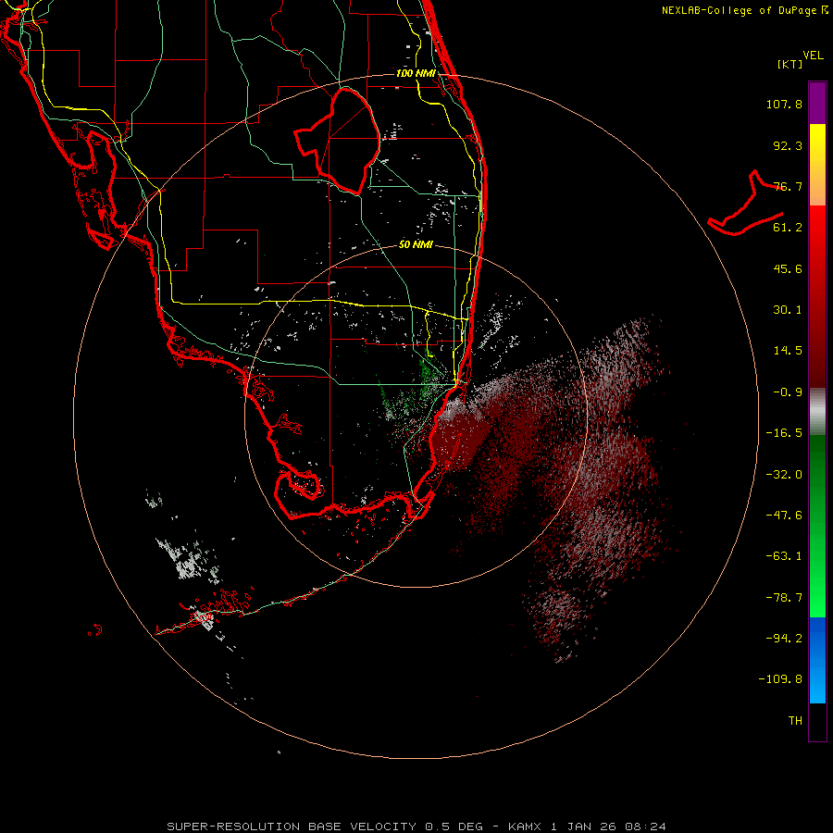833x833 pixels.
Task: Pick the yellow band of the velocity scale
Action: (817, 144)
